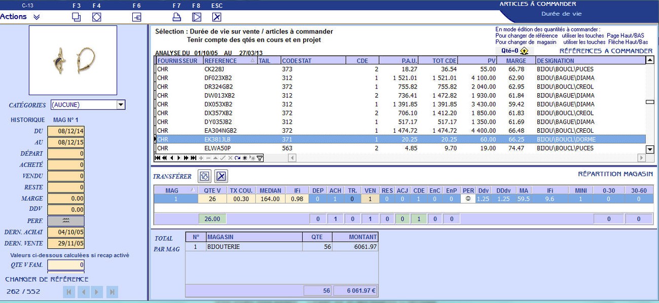659x303 pixels.
Task: Open the CATÉGORIES dropdown
Action: (x=121, y=105)
